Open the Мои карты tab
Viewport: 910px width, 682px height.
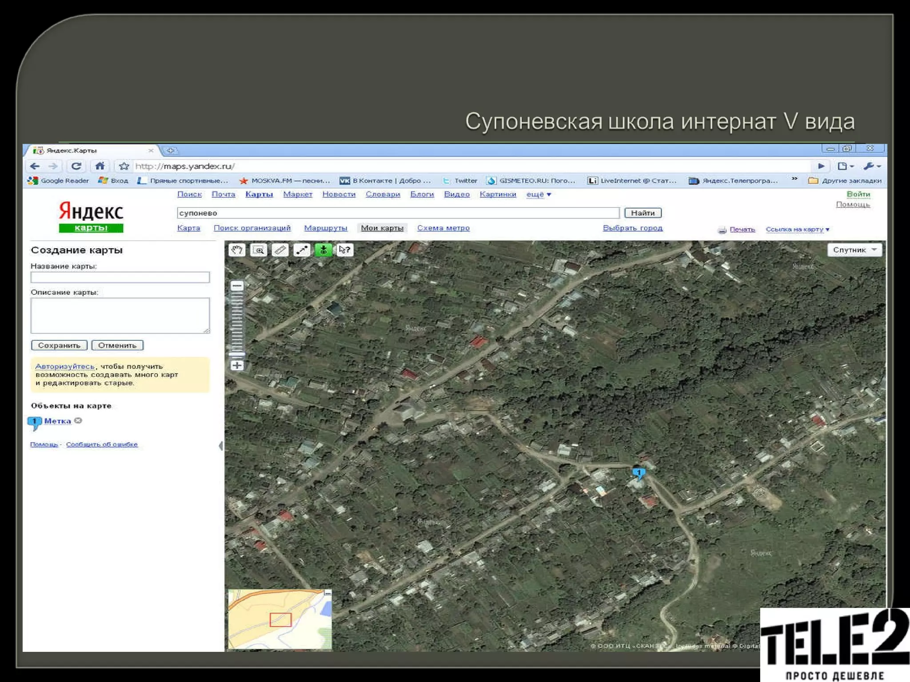382,228
